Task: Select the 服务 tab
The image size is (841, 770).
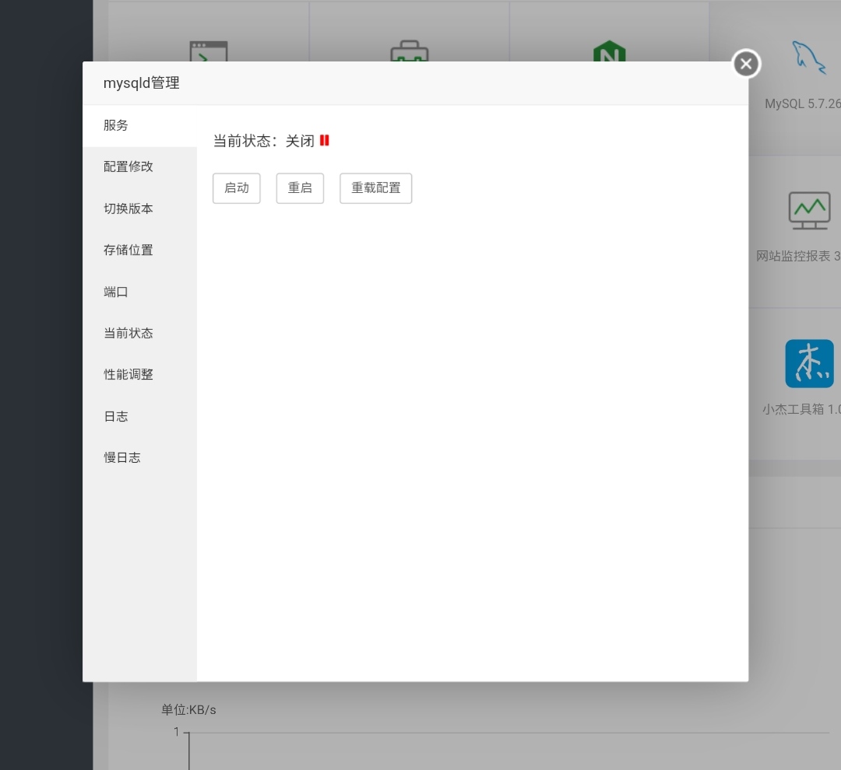Action: 116,125
